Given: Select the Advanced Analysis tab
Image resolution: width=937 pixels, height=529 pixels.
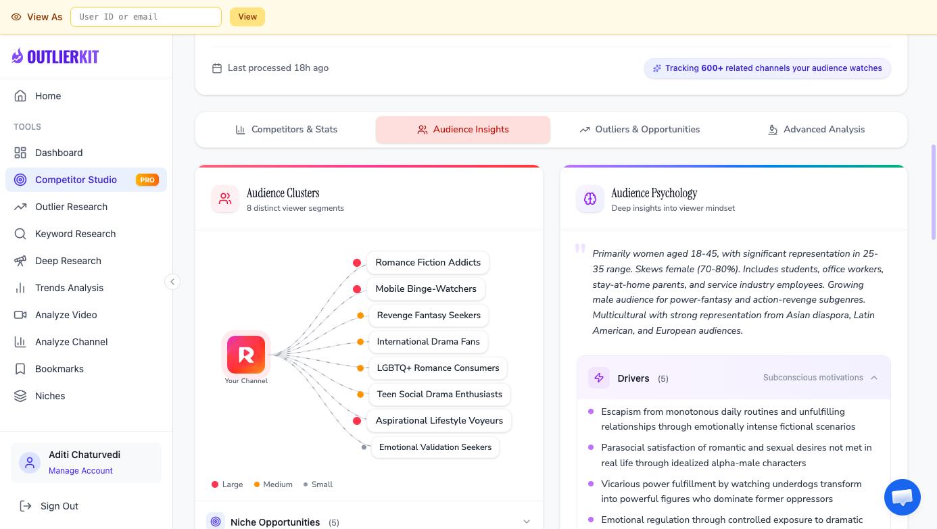Looking at the screenshot, I should coord(816,130).
